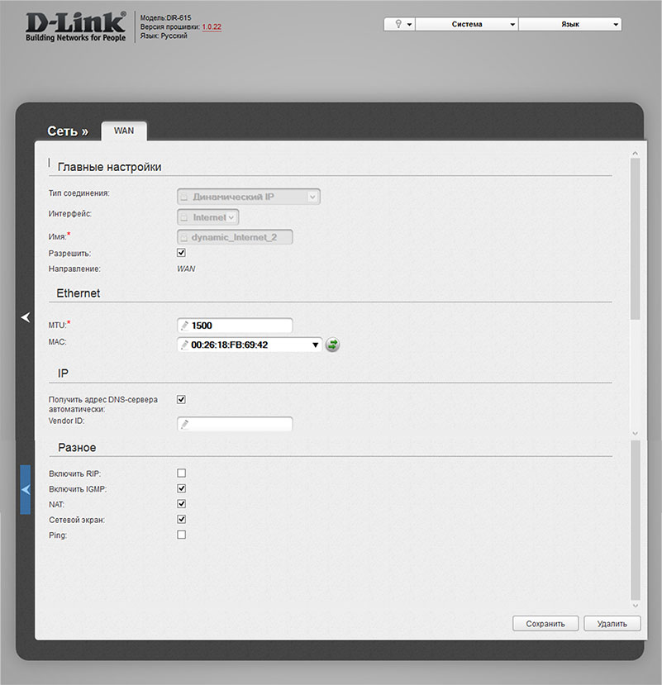
Task: Uncheck the Включить IGMP checkbox
Action: (182, 488)
